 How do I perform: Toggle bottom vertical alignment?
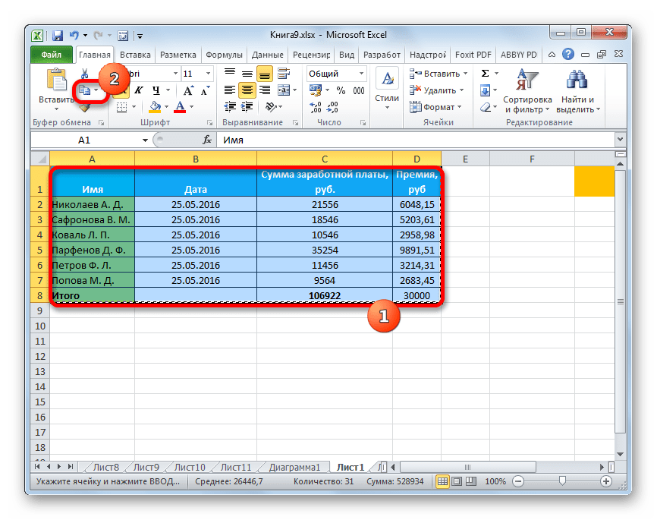pos(265,74)
